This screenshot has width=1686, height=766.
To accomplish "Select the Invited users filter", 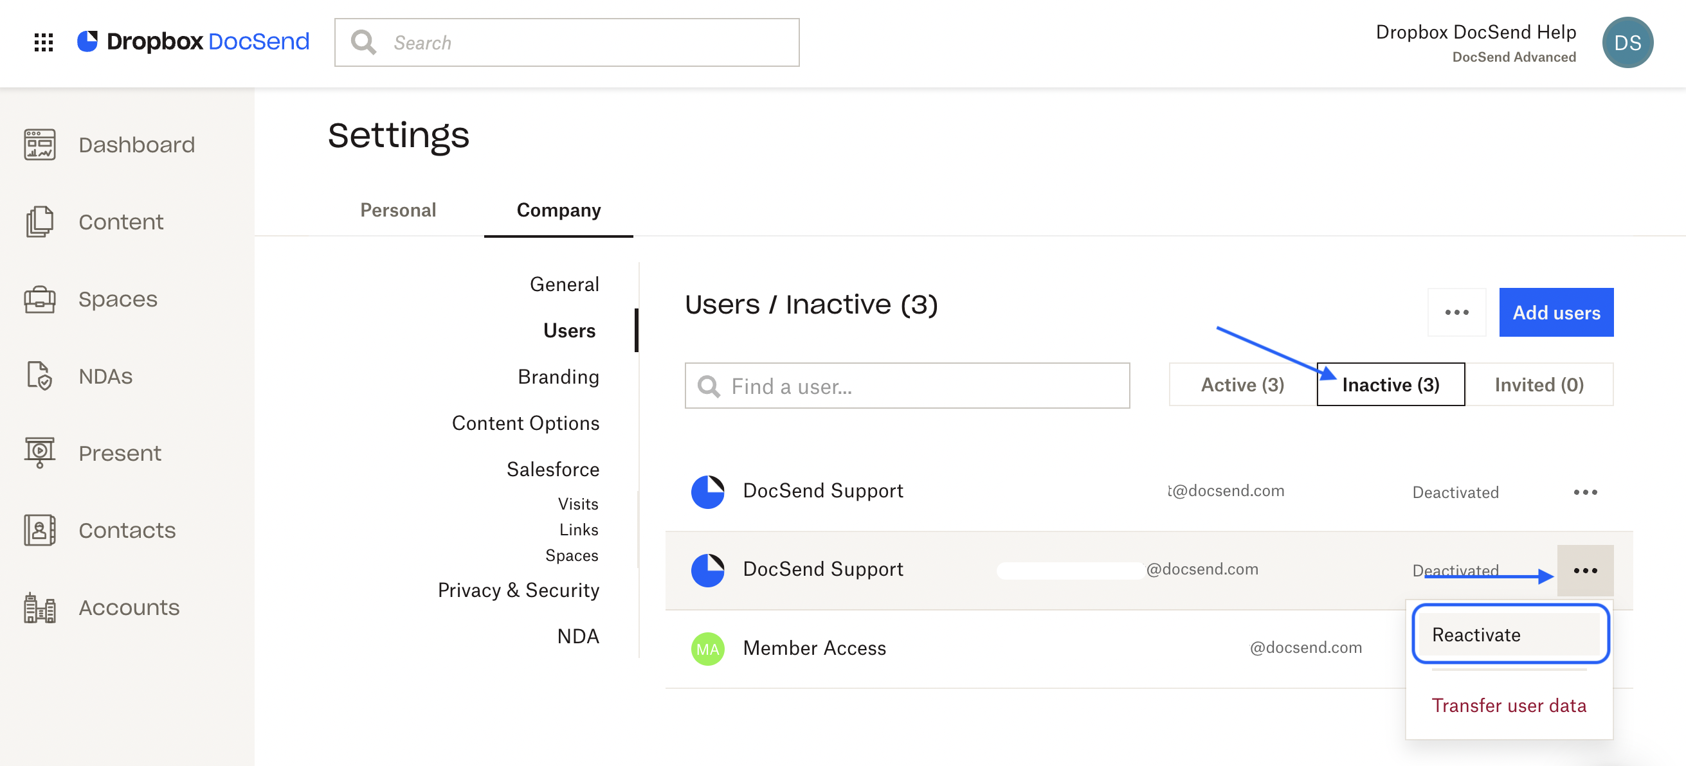I will [x=1539, y=385].
